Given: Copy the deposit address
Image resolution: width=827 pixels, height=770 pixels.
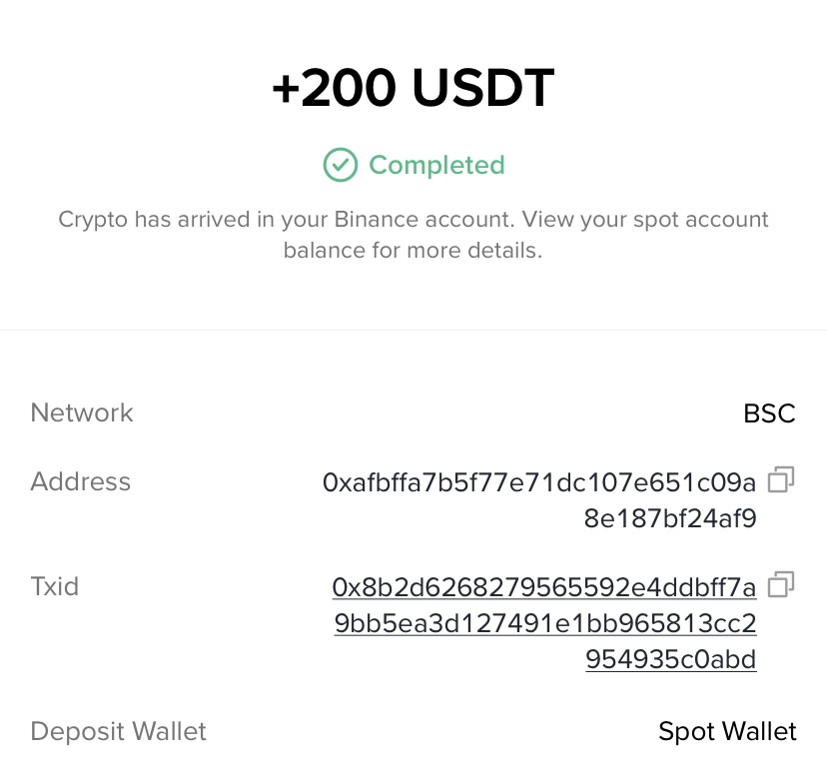Looking at the screenshot, I should pyautogui.click(x=781, y=480).
